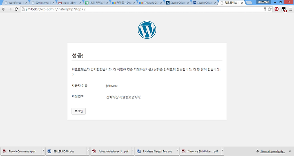
Task: Switch to the 500 Internal tab
Action: [42, 3]
